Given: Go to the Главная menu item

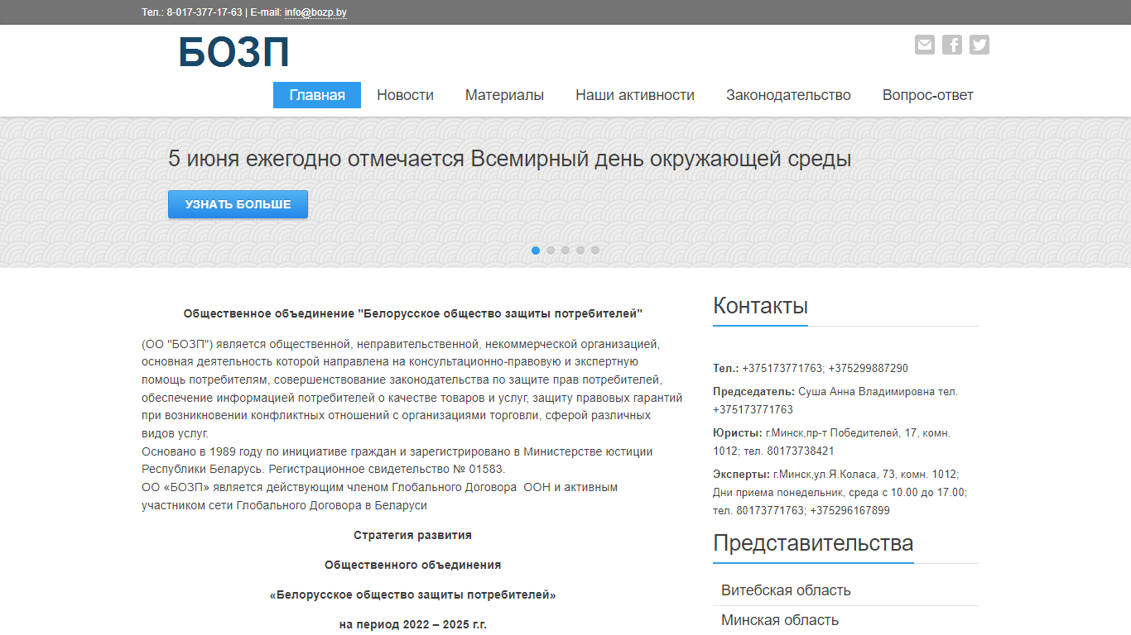Looking at the screenshot, I should tap(317, 95).
